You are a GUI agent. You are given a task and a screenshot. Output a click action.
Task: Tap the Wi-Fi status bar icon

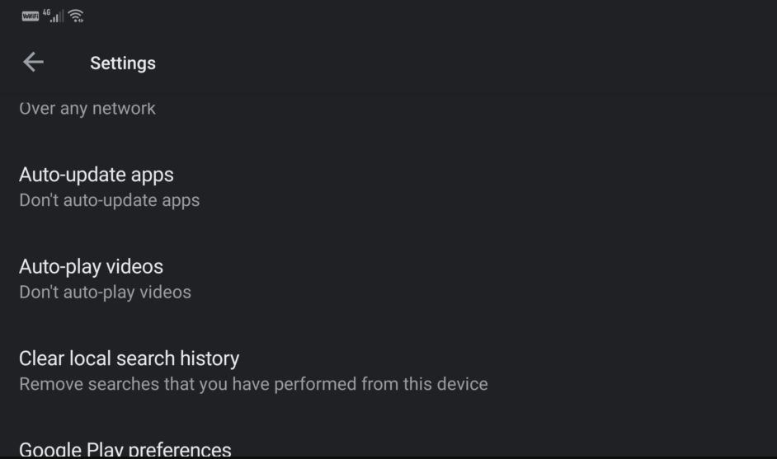tap(76, 16)
